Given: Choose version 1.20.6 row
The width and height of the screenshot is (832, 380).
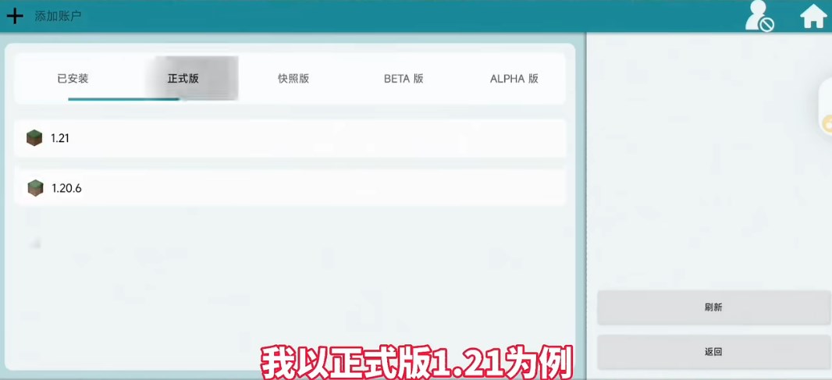Looking at the screenshot, I should (x=290, y=187).
